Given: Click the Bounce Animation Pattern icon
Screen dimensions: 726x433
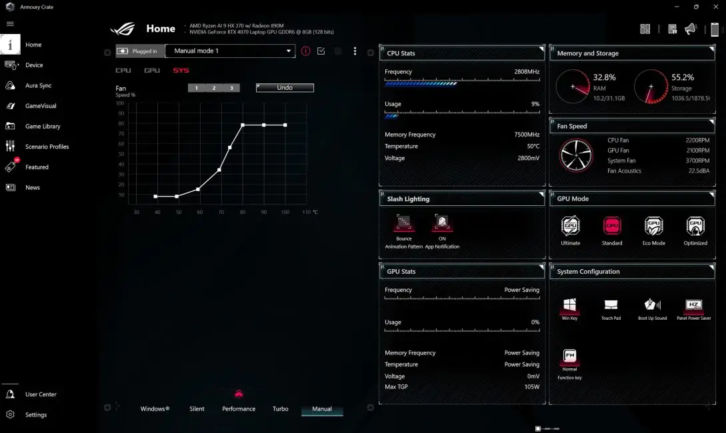Looking at the screenshot, I should point(404,223).
